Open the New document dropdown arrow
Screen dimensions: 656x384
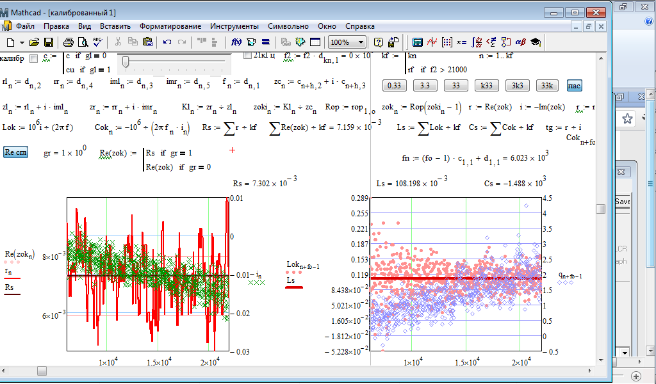click(21, 42)
